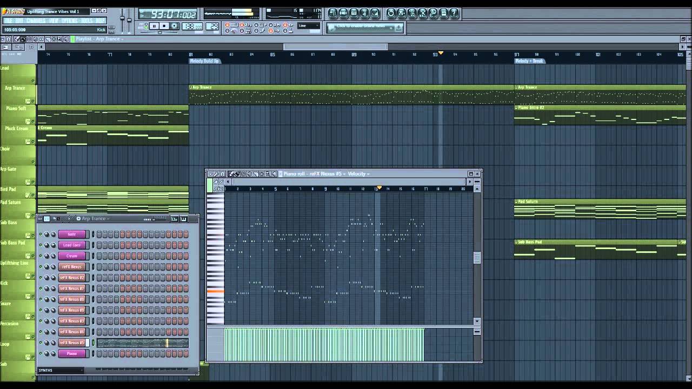The image size is (692, 389).
Task: Click the download arrow icon next to the news bar
Action: click(398, 28)
